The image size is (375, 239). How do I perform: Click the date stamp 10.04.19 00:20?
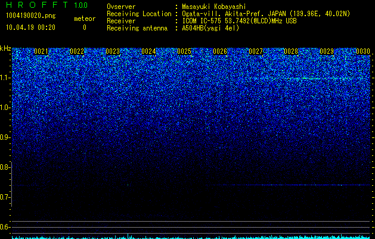(x=30, y=27)
